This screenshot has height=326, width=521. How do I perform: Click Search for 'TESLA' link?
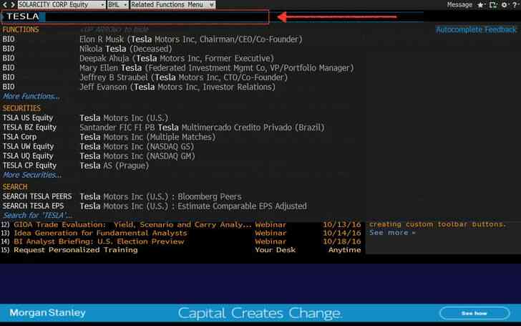pyautogui.click(x=37, y=216)
